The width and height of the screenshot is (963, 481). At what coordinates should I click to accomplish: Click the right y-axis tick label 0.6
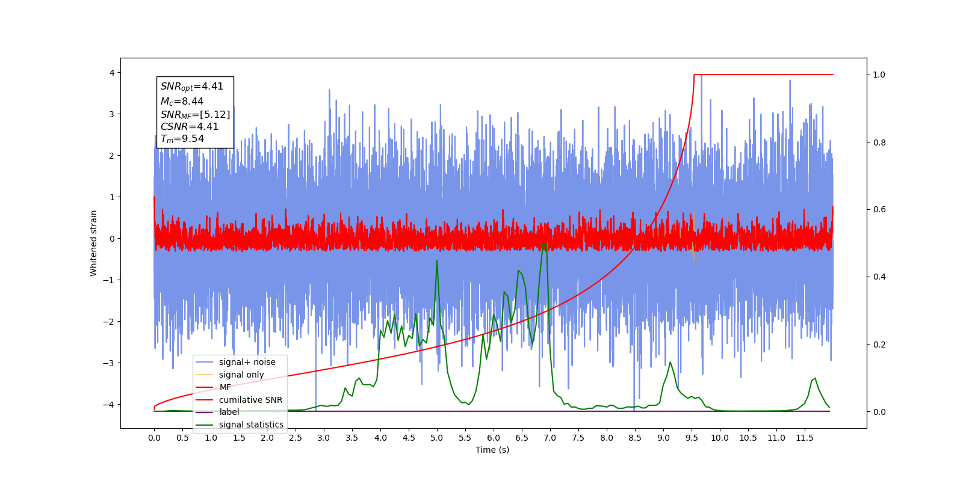coord(879,210)
